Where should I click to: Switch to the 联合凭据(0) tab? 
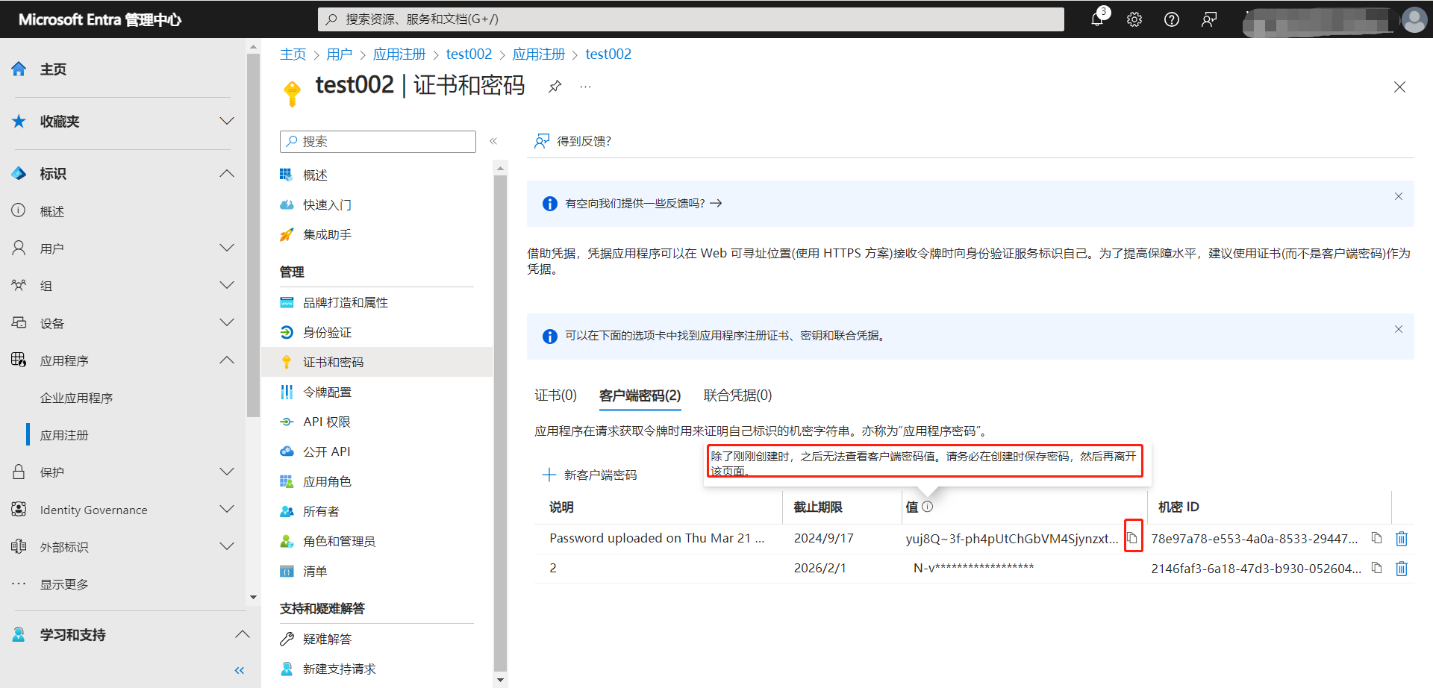point(737,395)
